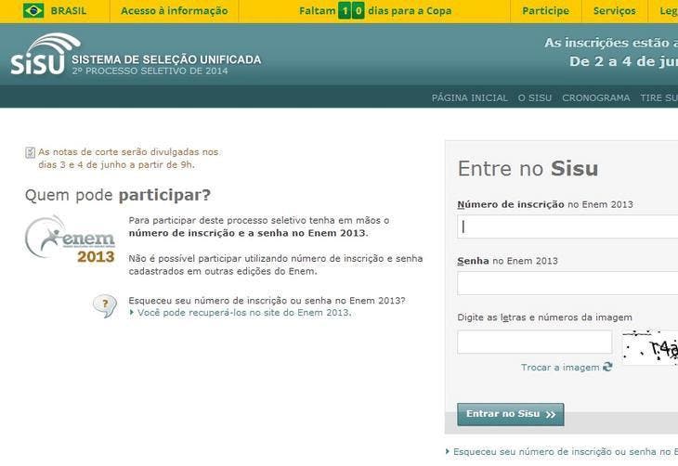Click the SiSU logo in header
678x466 pixels.
pyautogui.click(x=46, y=54)
